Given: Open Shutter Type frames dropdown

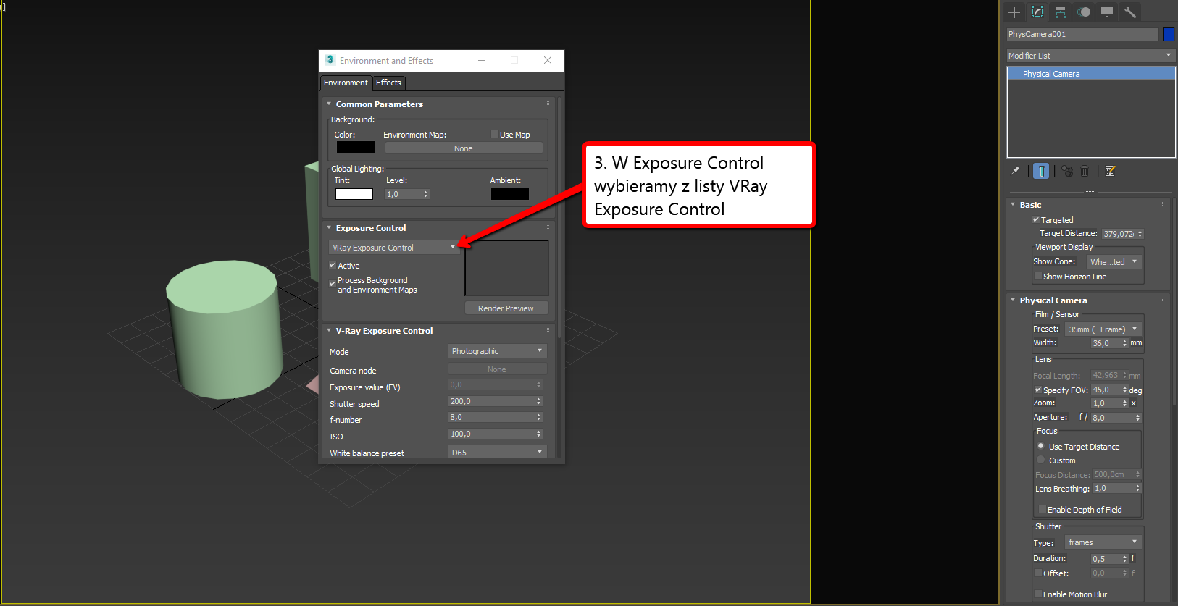Looking at the screenshot, I should point(1103,542).
